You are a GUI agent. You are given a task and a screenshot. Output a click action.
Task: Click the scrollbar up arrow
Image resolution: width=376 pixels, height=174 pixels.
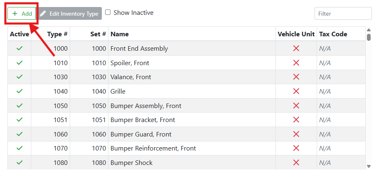pos(369,30)
